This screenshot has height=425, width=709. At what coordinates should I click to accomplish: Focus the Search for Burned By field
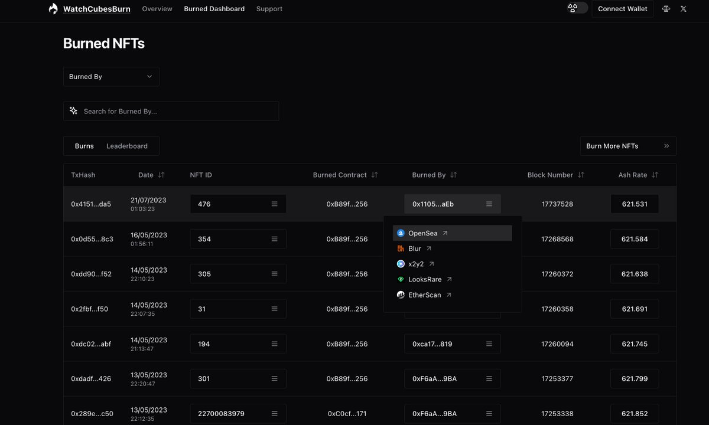(x=171, y=111)
